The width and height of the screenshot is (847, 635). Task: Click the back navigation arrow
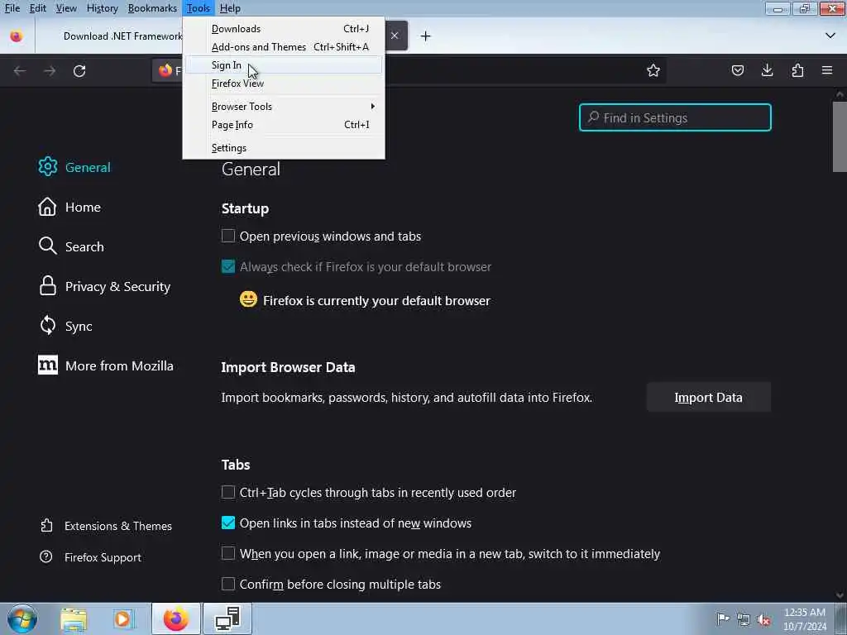20,71
